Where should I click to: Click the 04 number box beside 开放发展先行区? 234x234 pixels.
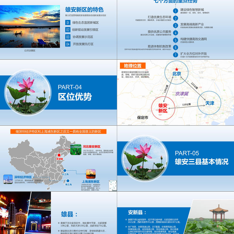(68, 44)
